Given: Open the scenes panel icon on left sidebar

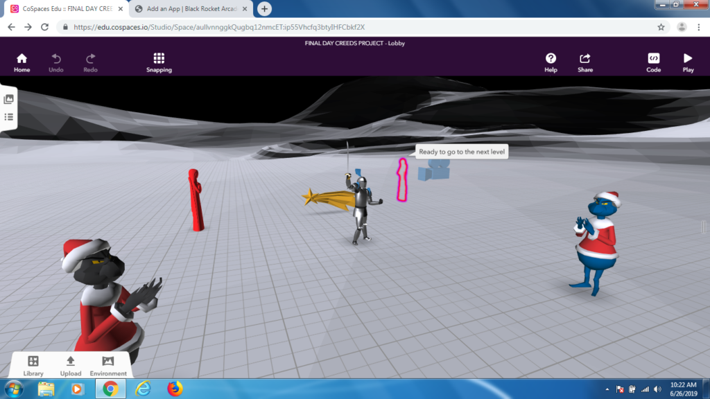Looking at the screenshot, I should (8, 99).
